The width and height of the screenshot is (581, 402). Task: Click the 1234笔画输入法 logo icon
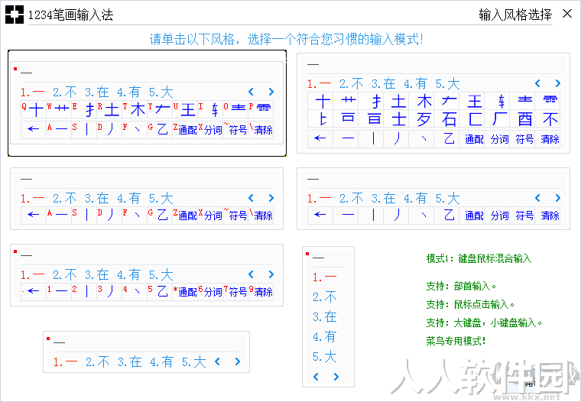click(x=15, y=15)
